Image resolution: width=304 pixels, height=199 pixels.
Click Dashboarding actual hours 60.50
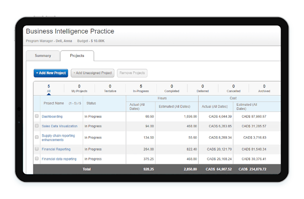pos(149,116)
